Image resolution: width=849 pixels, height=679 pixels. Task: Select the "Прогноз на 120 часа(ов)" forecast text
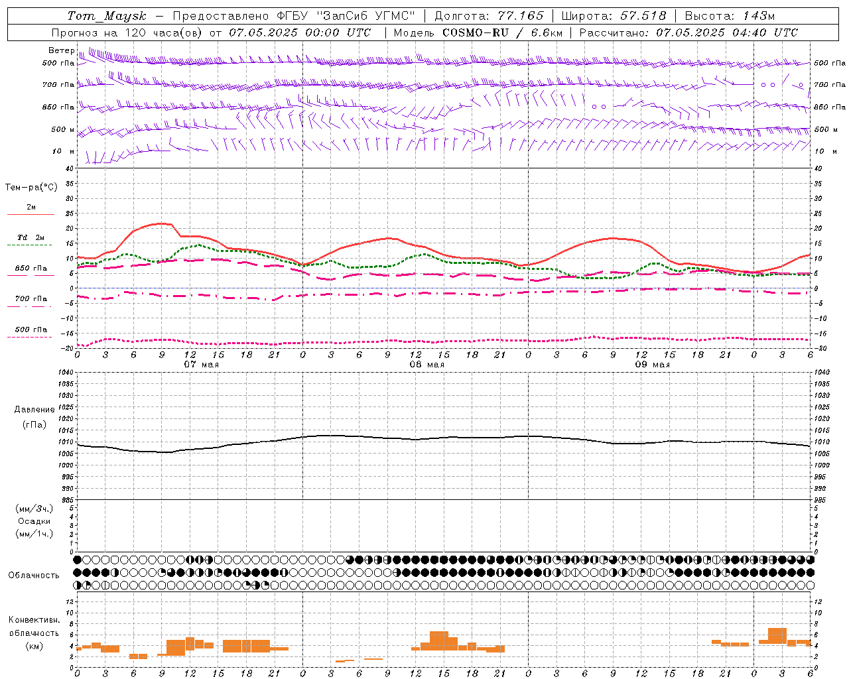pyautogui.click(x=128, y=32)
